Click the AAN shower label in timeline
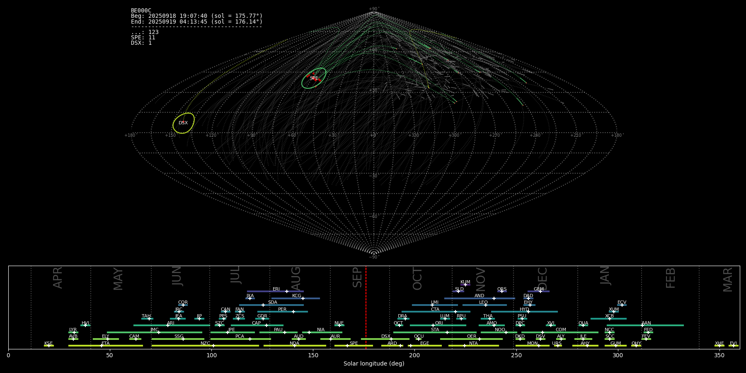 (646, 323)
